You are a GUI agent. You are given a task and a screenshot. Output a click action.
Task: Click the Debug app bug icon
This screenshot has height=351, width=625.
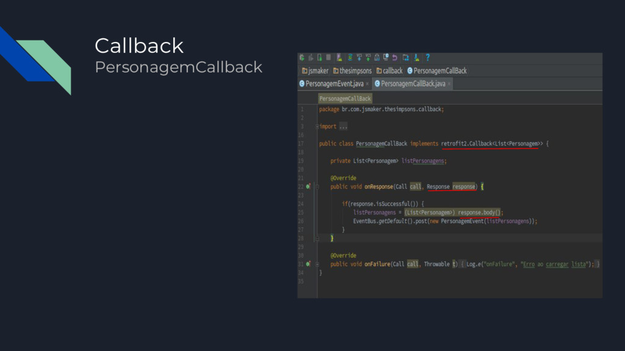[x=302, y=58]
